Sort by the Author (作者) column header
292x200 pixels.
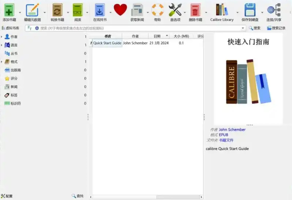(x=135, y=36)
